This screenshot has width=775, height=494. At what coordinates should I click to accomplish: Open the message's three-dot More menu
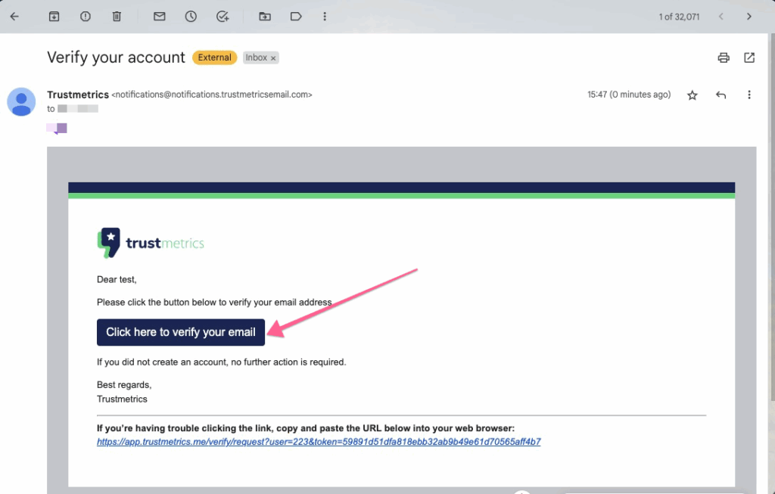tap(749, 95)
